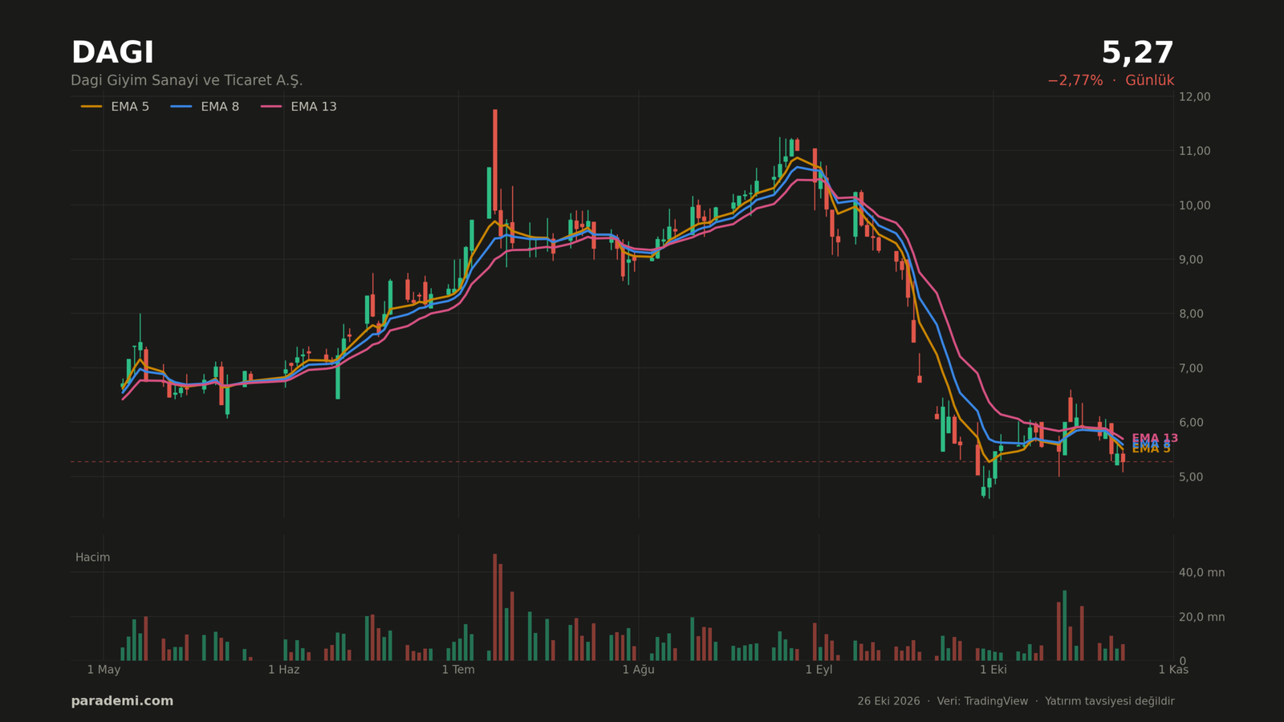This screenshot has width=1284, height=722.
Task: Click the "Hacim" volume panel label
Action: click(92, 558)
